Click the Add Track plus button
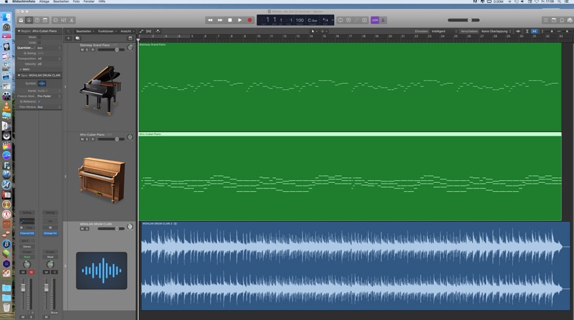This screenshot has width=574, height=320. tap(69, 38)
